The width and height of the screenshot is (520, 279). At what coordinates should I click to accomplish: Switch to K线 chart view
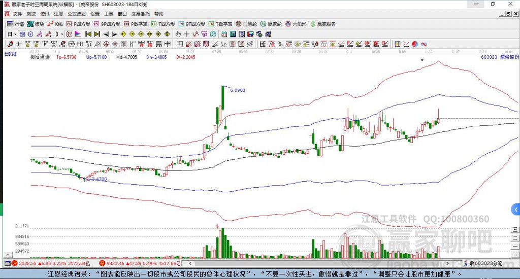(55, 24)
